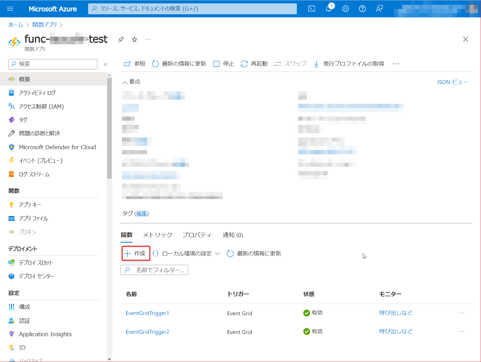Go to ホーム breadcrumb

tap(15, 25)
